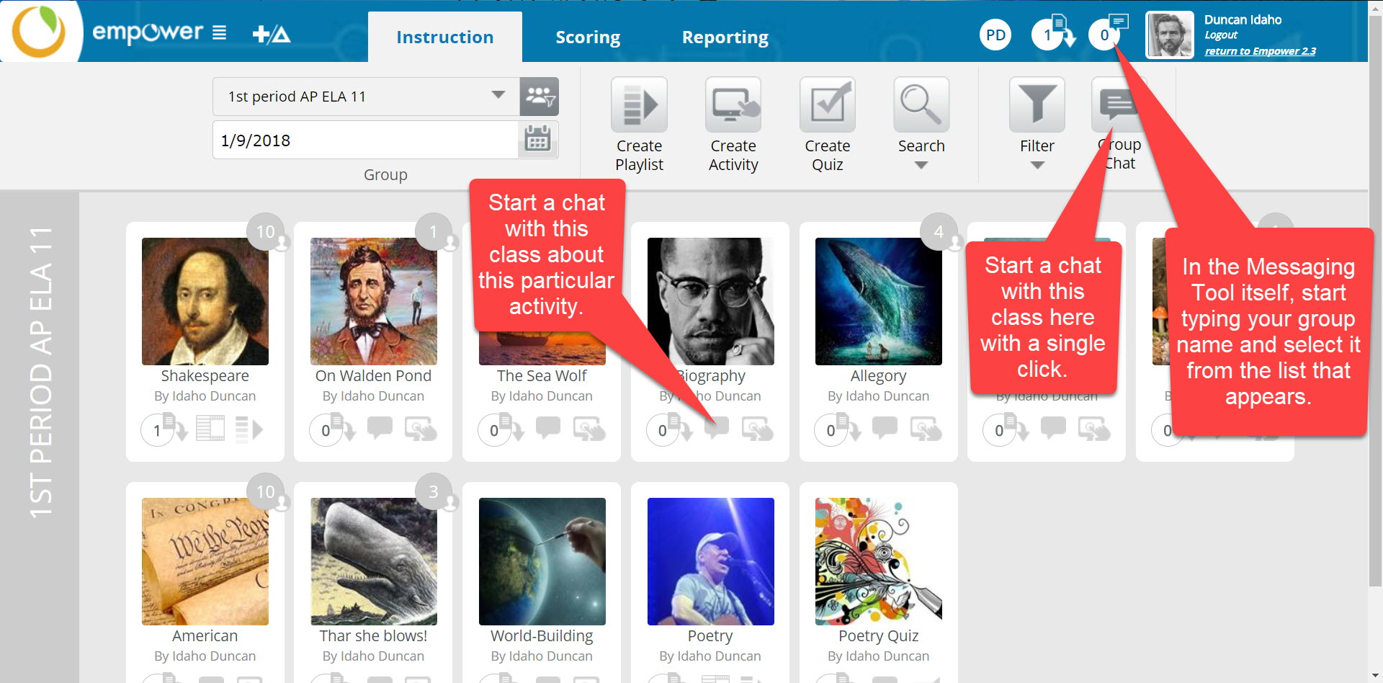Open the World-Building thumbnail

[542, 561]
